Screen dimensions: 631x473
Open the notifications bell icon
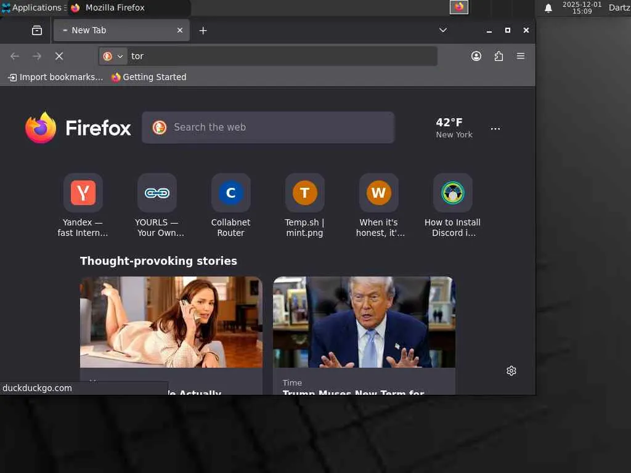click(x=548, y=7)
